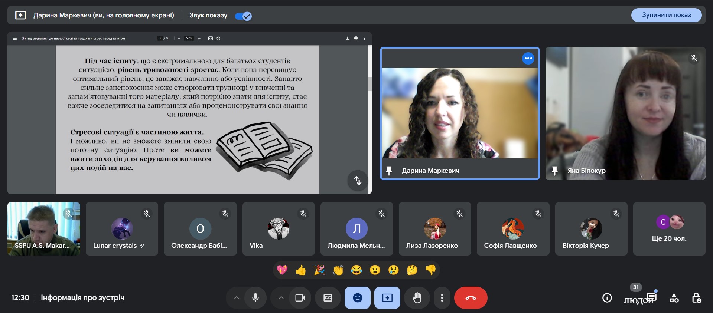713x313 pixels.
Task: Toggle the emoji reactions panel button
Action: (x=357, y=298)
